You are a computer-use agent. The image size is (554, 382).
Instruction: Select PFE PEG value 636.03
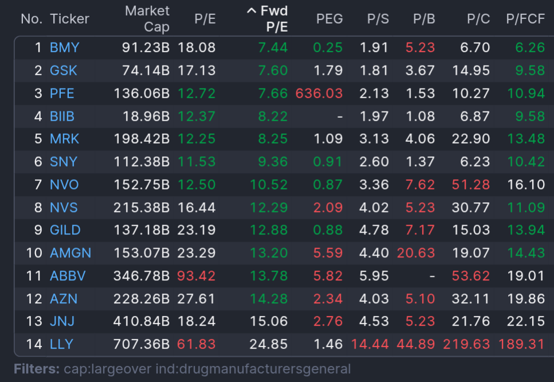tap(319, 94)
